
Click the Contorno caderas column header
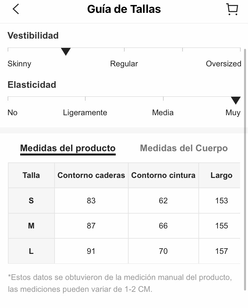coord(91,175)
